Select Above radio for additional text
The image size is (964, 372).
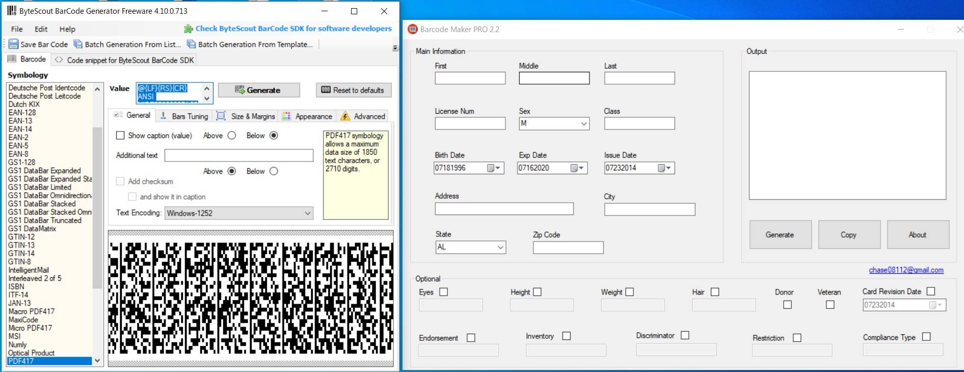pyautogui.click(x=232, y=171)
